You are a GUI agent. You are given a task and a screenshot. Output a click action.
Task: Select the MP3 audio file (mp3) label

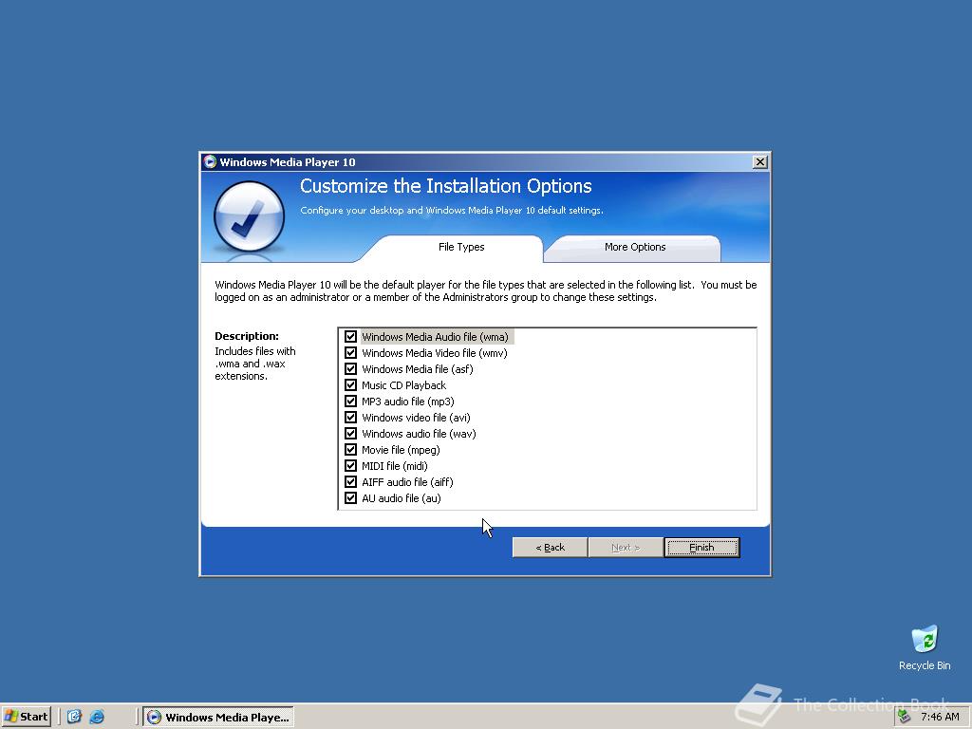click(x=408, y=402)
